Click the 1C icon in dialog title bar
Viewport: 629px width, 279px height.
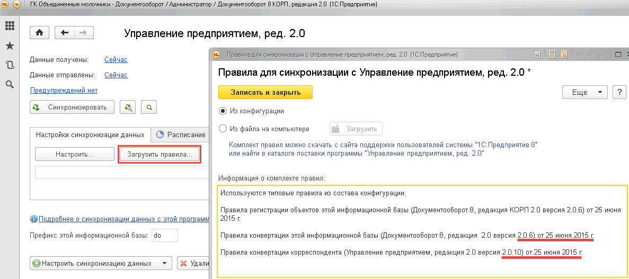(216, 55)
